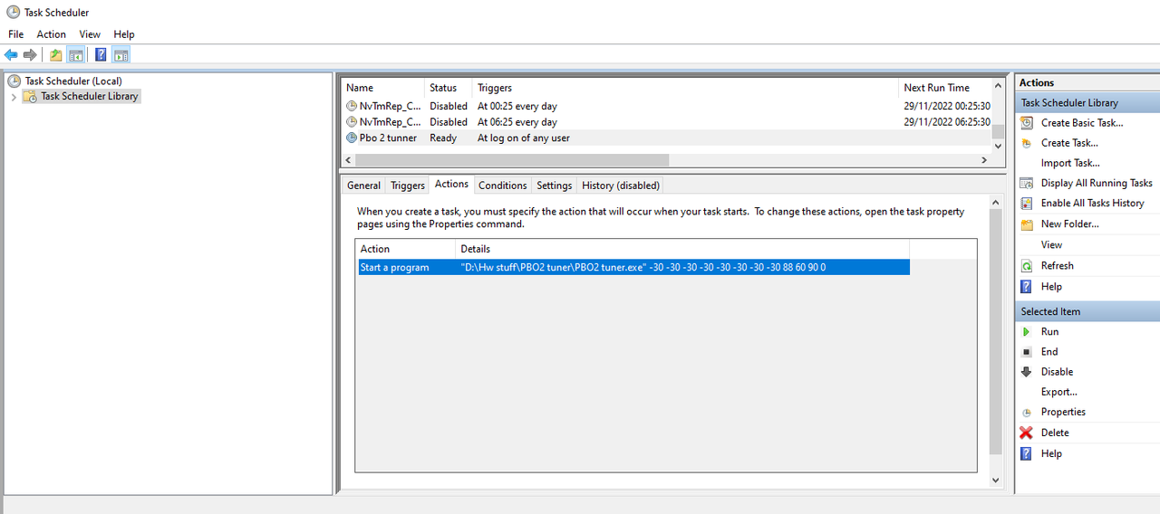Click Export... in Selected Item actions
The width and height of the screenshot is (1160, 514).
[1058, 392]
